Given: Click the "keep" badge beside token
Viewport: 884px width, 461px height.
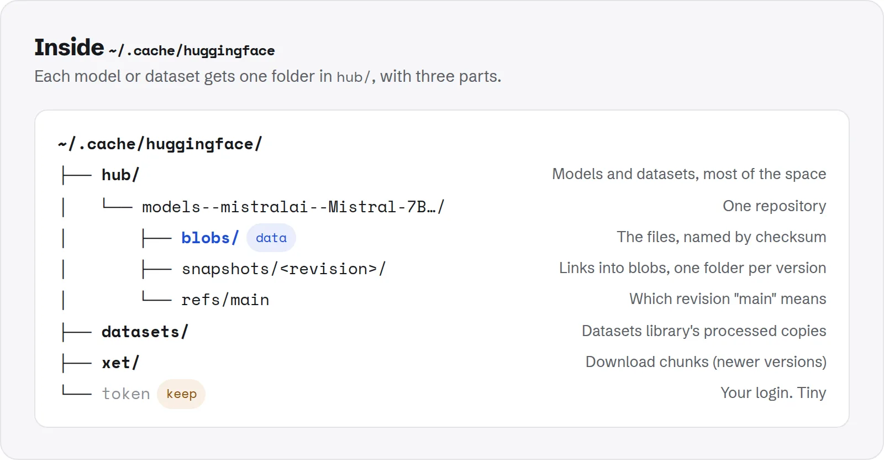Looking at the screenshot, I should (181, 394).
